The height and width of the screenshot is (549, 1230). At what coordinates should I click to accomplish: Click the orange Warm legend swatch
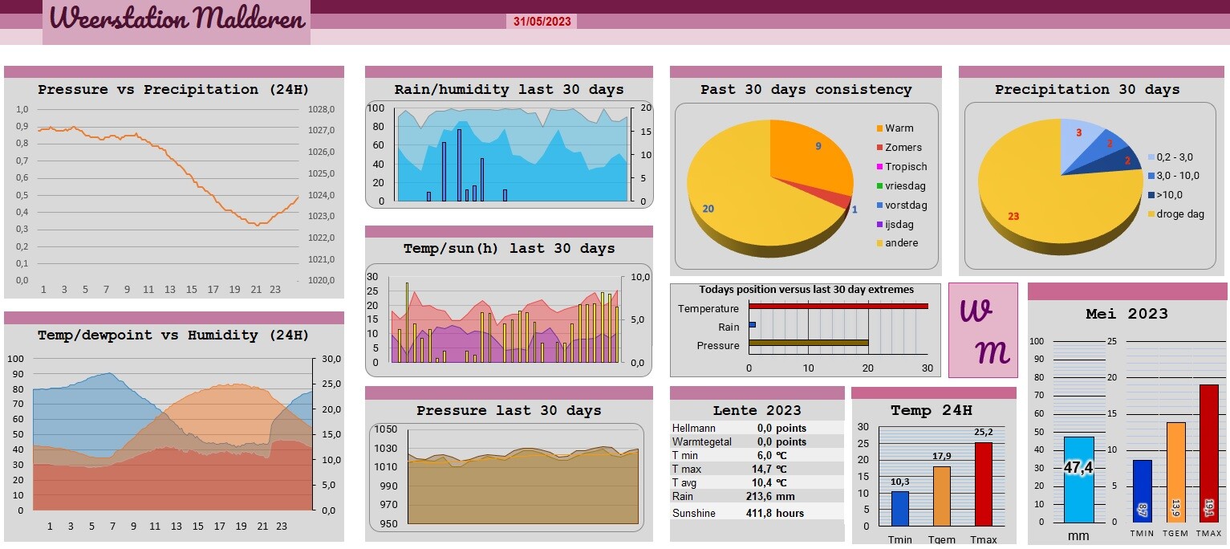pos(879,128)
